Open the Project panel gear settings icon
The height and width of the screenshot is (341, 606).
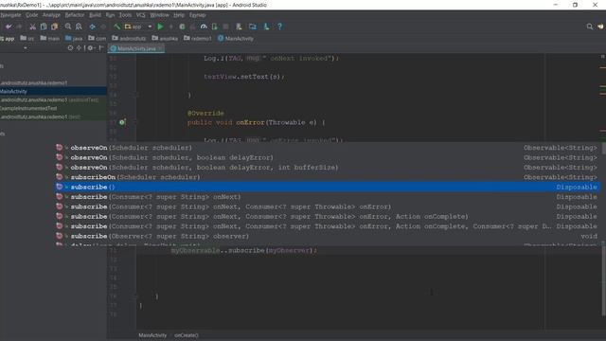pyautogui.click(x=91, y=48)
